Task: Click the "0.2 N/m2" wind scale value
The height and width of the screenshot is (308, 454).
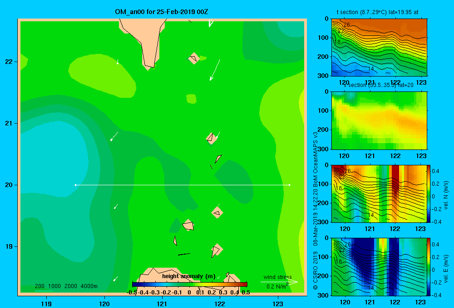Action: tap(277, 286)
